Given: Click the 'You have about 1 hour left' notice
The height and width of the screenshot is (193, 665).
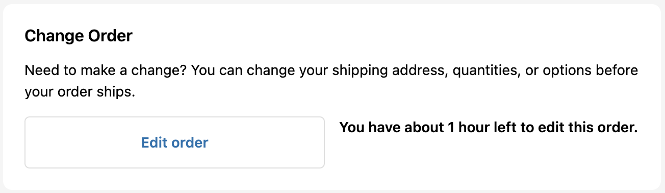Looking at the screenshot, I should tap(489, 127).
